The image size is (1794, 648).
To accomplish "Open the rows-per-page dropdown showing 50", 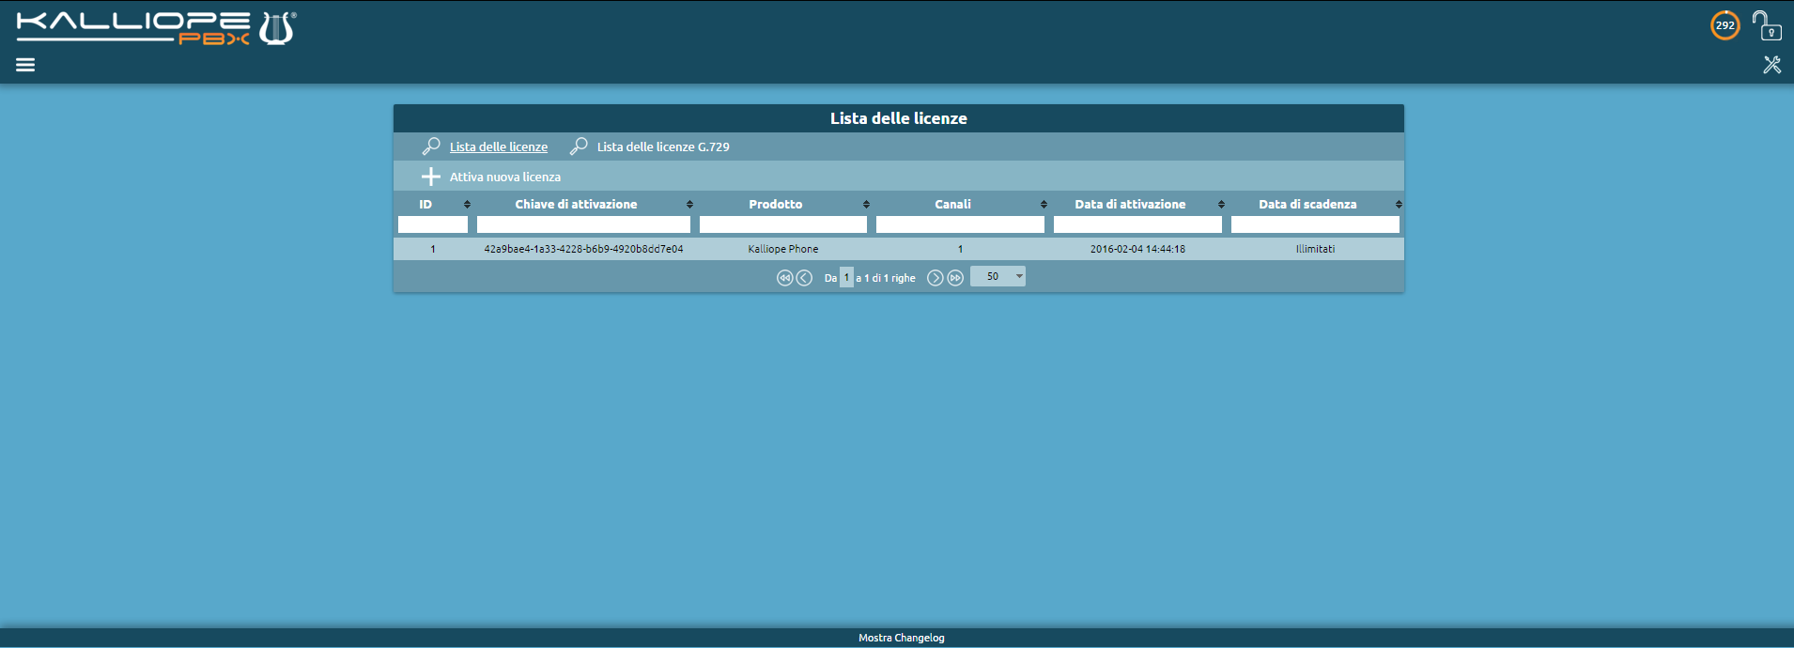I will (x=998, y=276).
